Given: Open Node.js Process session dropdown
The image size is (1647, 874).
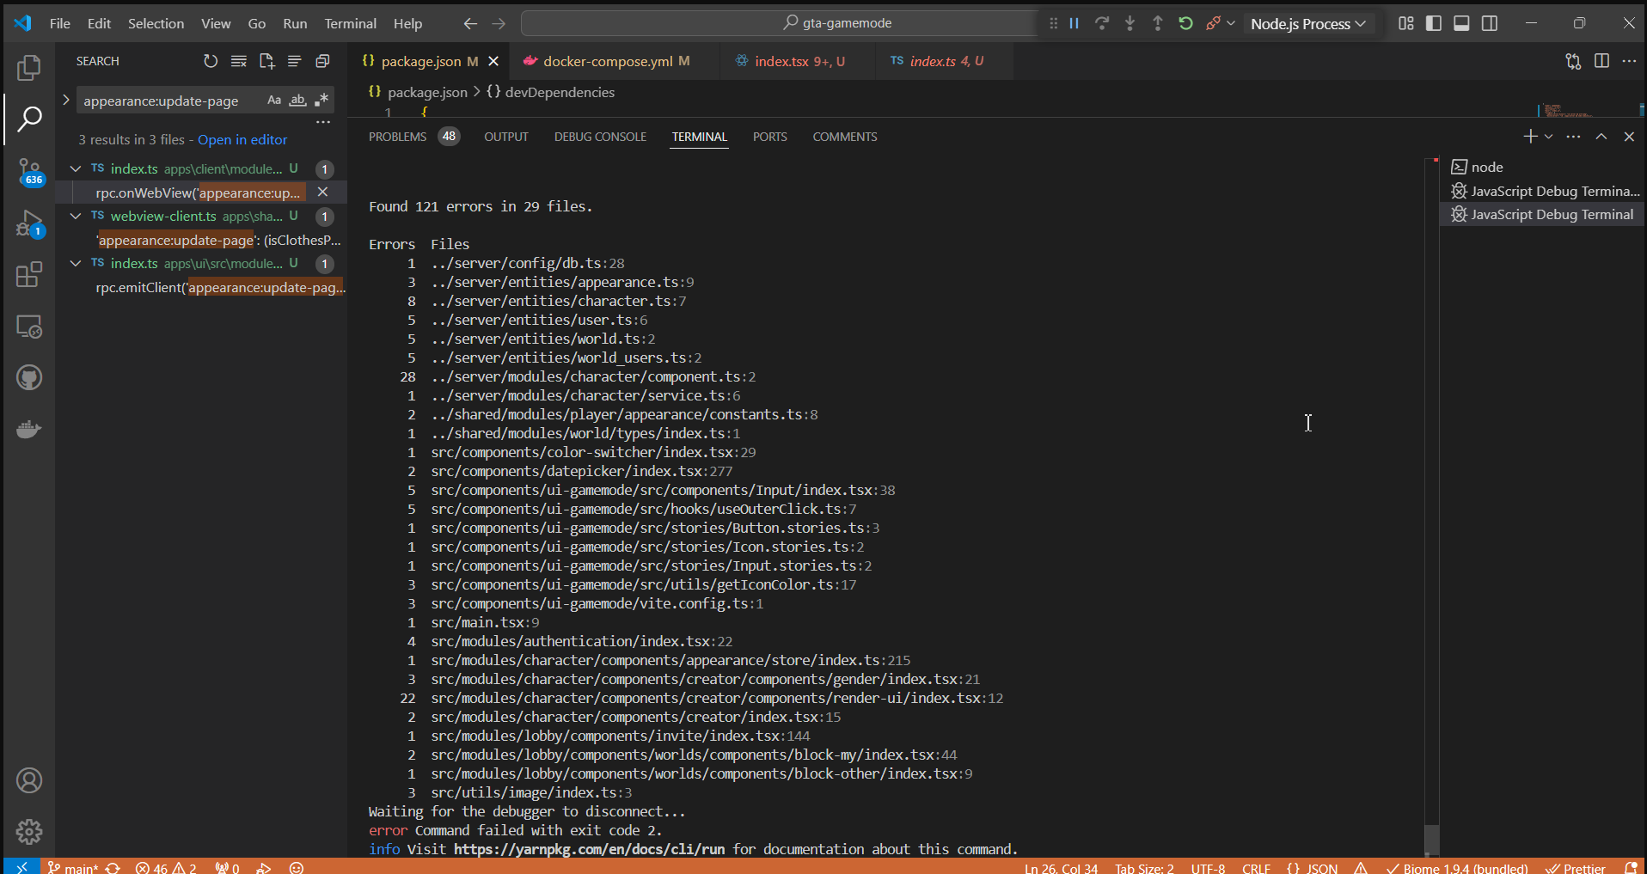Looking at the screenshot, I should click(1307, 24).
